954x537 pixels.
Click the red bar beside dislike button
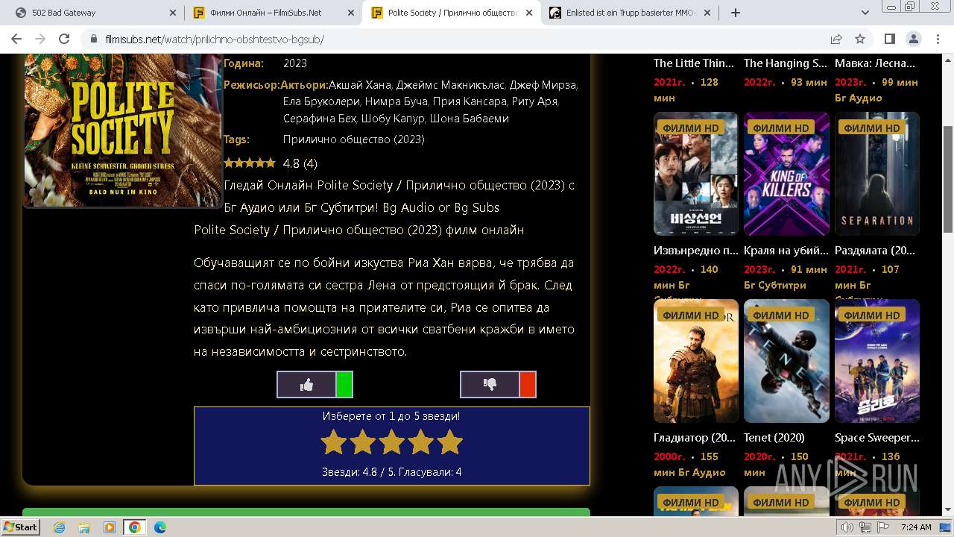pos(528,384)
